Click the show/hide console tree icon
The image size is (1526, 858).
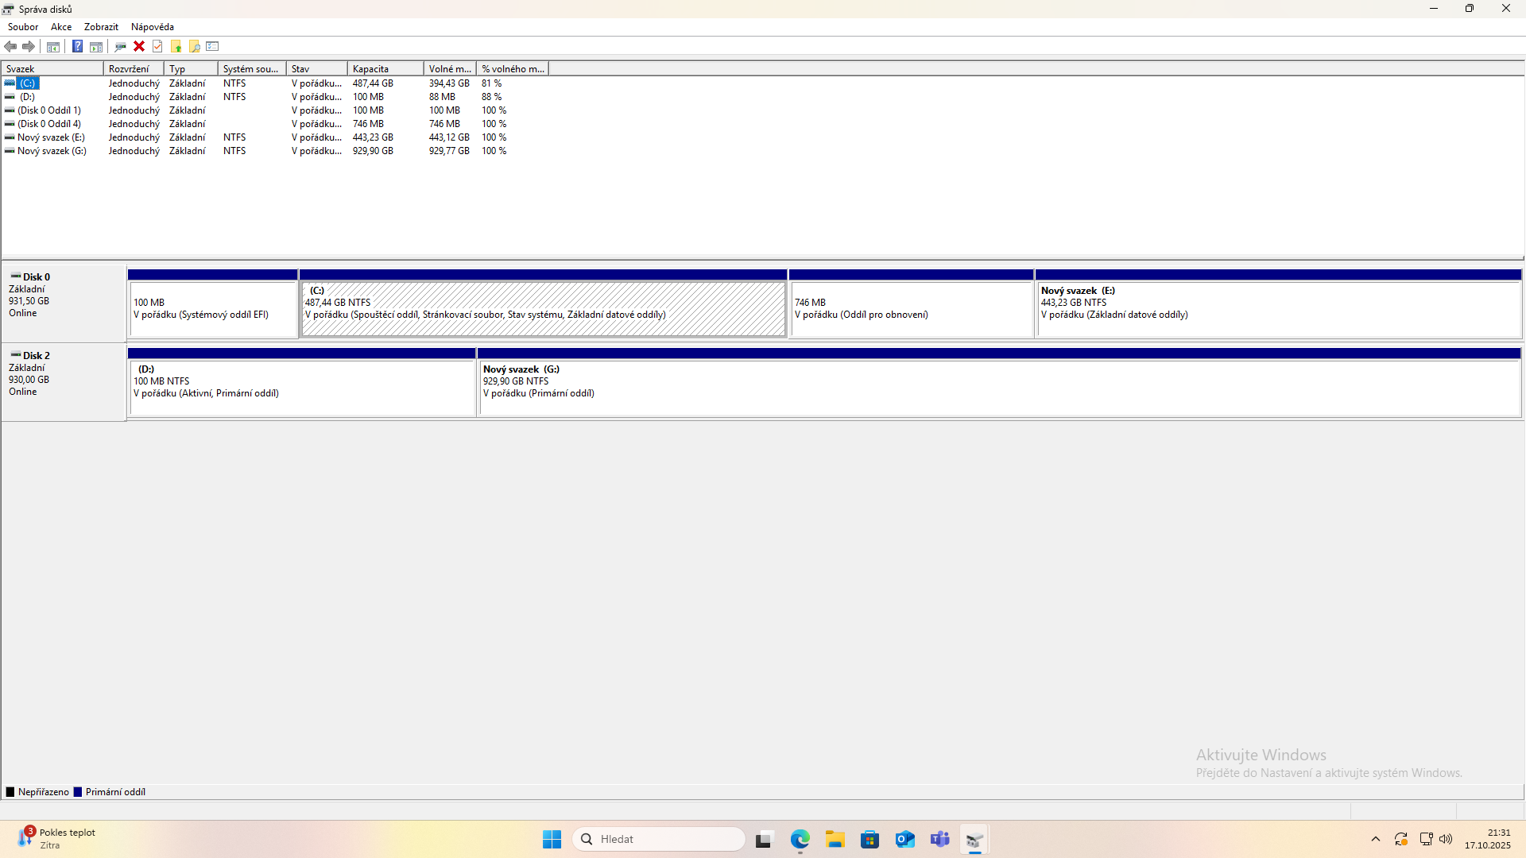point(53,46)
